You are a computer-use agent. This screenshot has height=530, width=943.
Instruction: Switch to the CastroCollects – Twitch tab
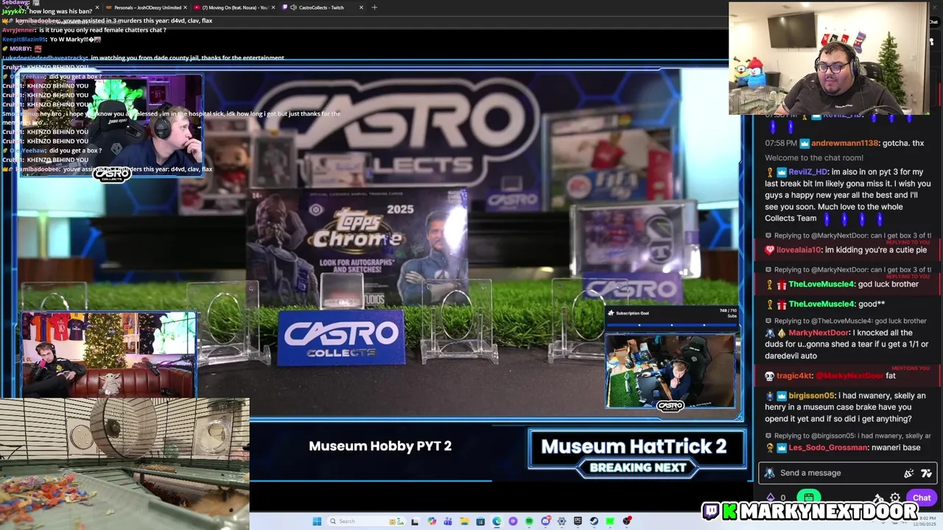[x=322, y=7]
